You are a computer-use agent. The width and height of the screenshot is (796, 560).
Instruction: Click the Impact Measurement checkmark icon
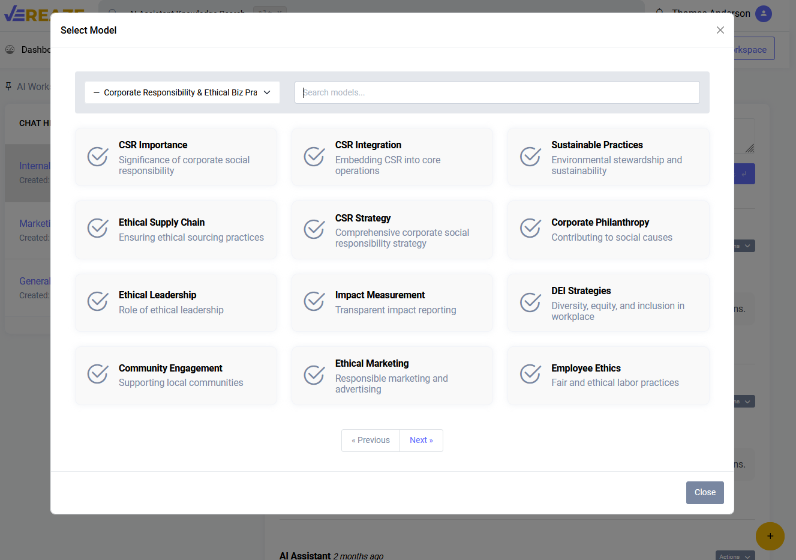point(314,301)
